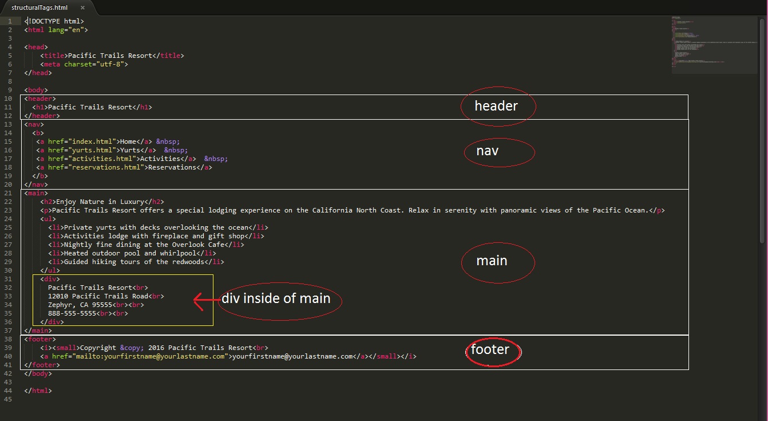The width and height of the screenshot is (768, 421).
Task: Select the structuralTags.html tab
Action: click(x=39, y=8)
